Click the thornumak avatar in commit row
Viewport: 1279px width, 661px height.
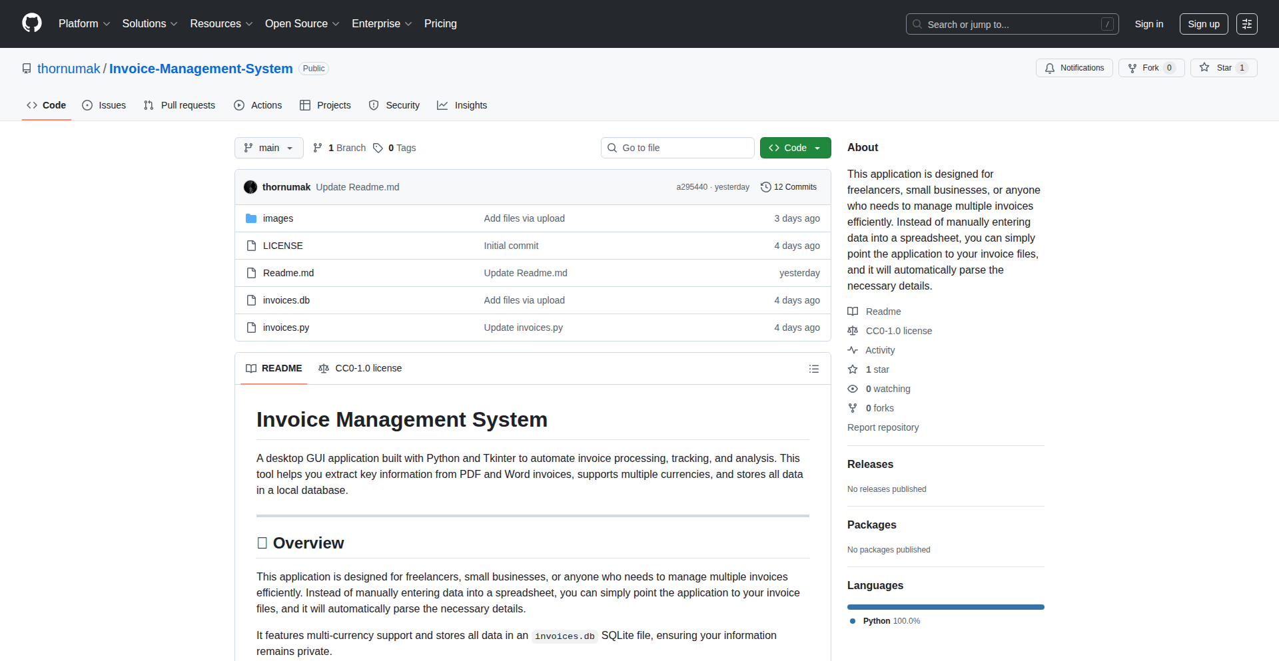pos(250,187)
